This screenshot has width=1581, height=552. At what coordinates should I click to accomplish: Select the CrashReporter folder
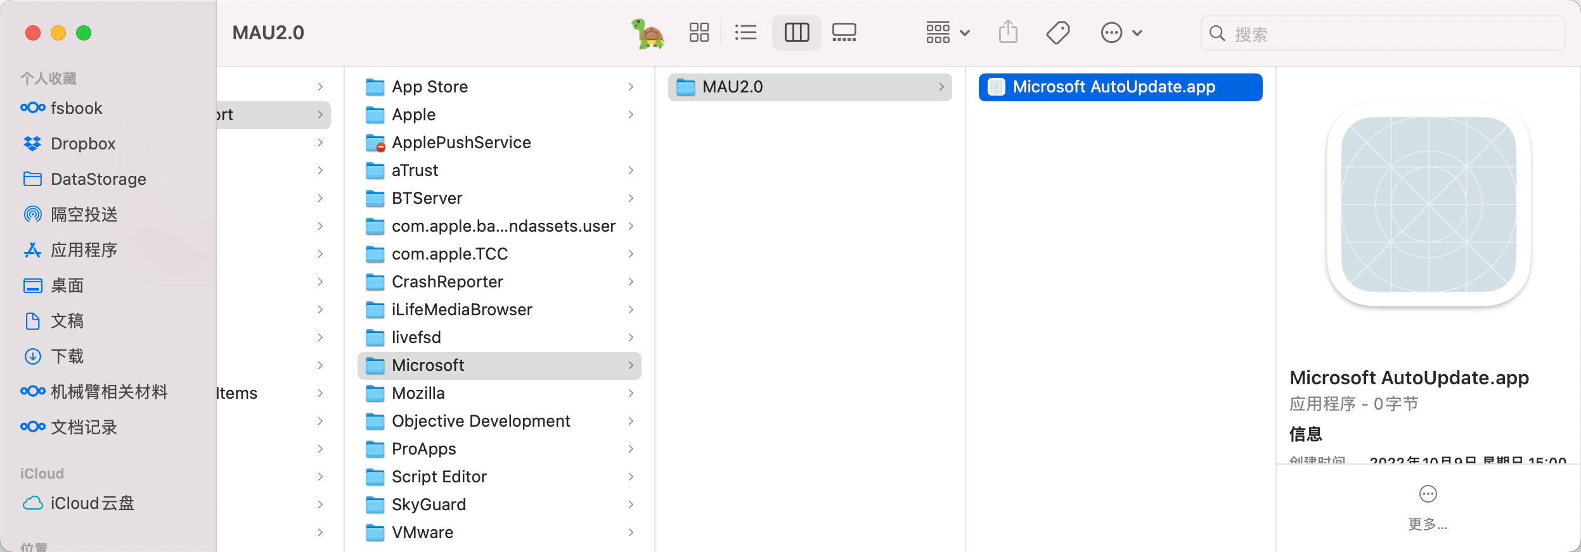(500, 282)
